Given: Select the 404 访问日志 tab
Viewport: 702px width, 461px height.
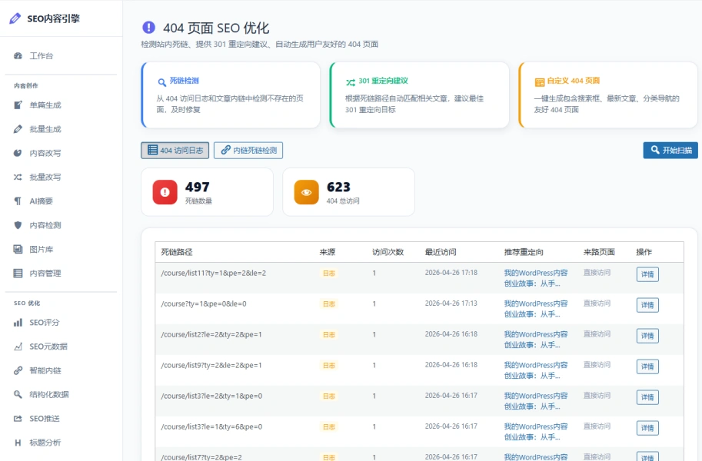Looking at the screenshot, I should click(175, 150).
